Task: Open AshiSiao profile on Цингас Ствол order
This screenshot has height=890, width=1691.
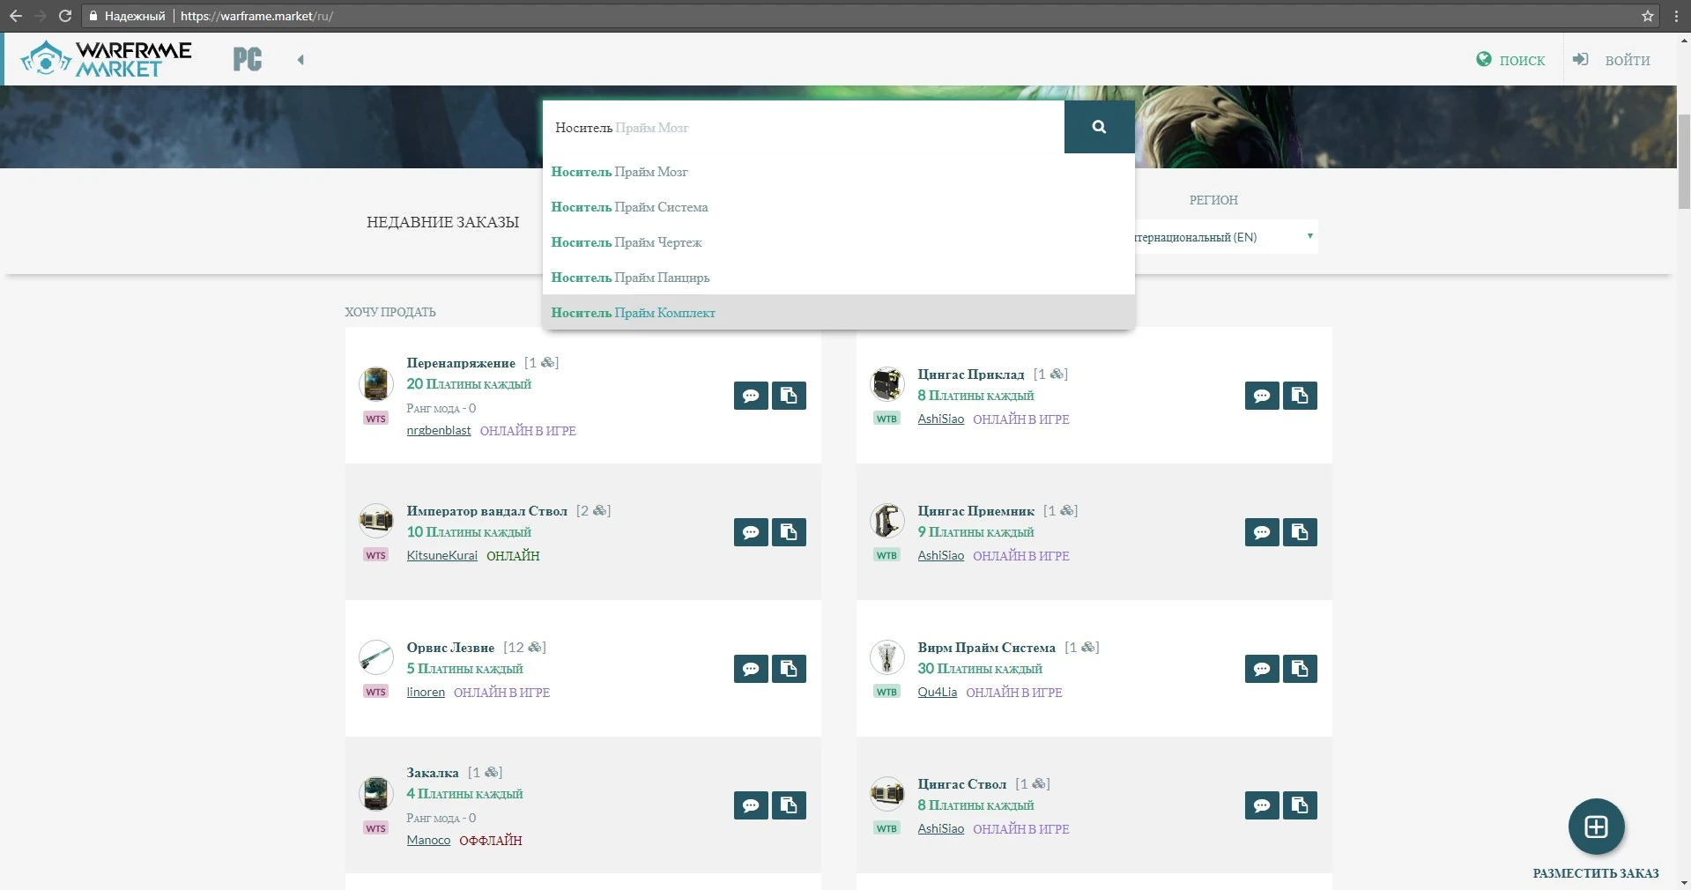Action: [940, 829]
